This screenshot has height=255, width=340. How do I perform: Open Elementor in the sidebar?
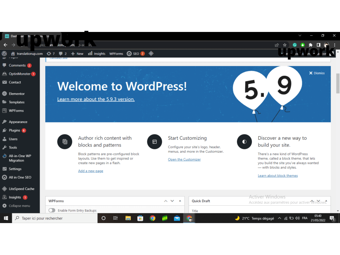(x=20, y=94)
